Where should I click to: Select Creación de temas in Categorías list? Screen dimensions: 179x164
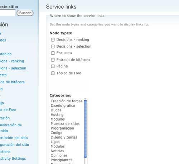[67, 101]
